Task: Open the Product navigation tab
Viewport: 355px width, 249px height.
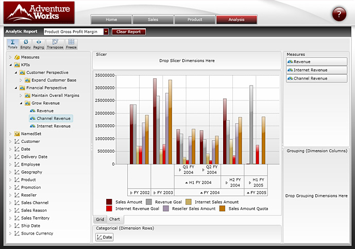Action: [194, 20]
